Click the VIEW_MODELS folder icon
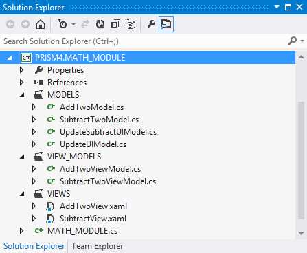Image resolution: width=307 pixels, height=253 pixels. pos(38,157)
